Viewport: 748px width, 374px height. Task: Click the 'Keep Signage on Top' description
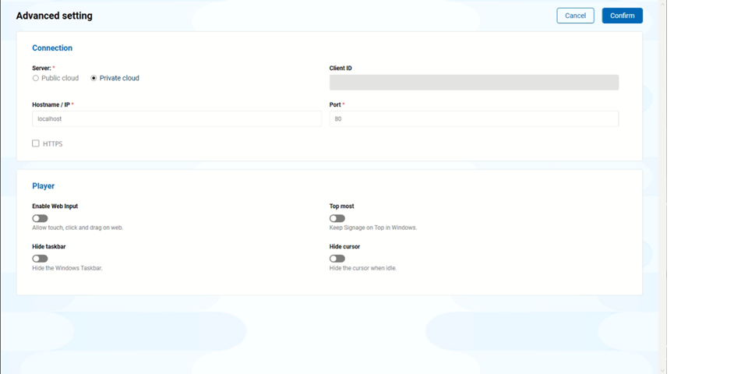373,228
